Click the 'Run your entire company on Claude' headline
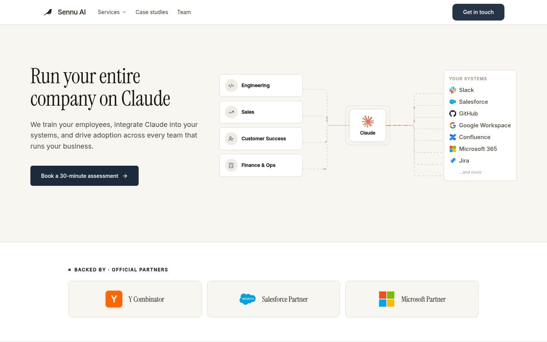Screen dimensions: 547x342 (100, 87)
